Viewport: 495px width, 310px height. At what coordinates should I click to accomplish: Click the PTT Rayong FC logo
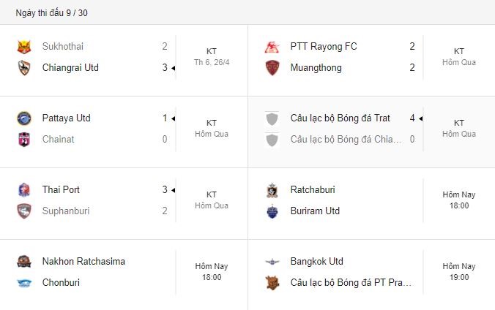272,47
